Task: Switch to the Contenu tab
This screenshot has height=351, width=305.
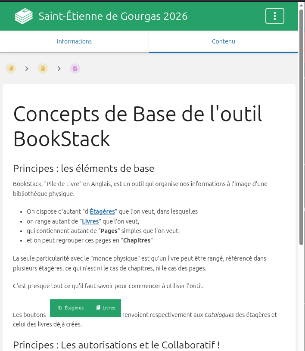Action: (223, 41)
